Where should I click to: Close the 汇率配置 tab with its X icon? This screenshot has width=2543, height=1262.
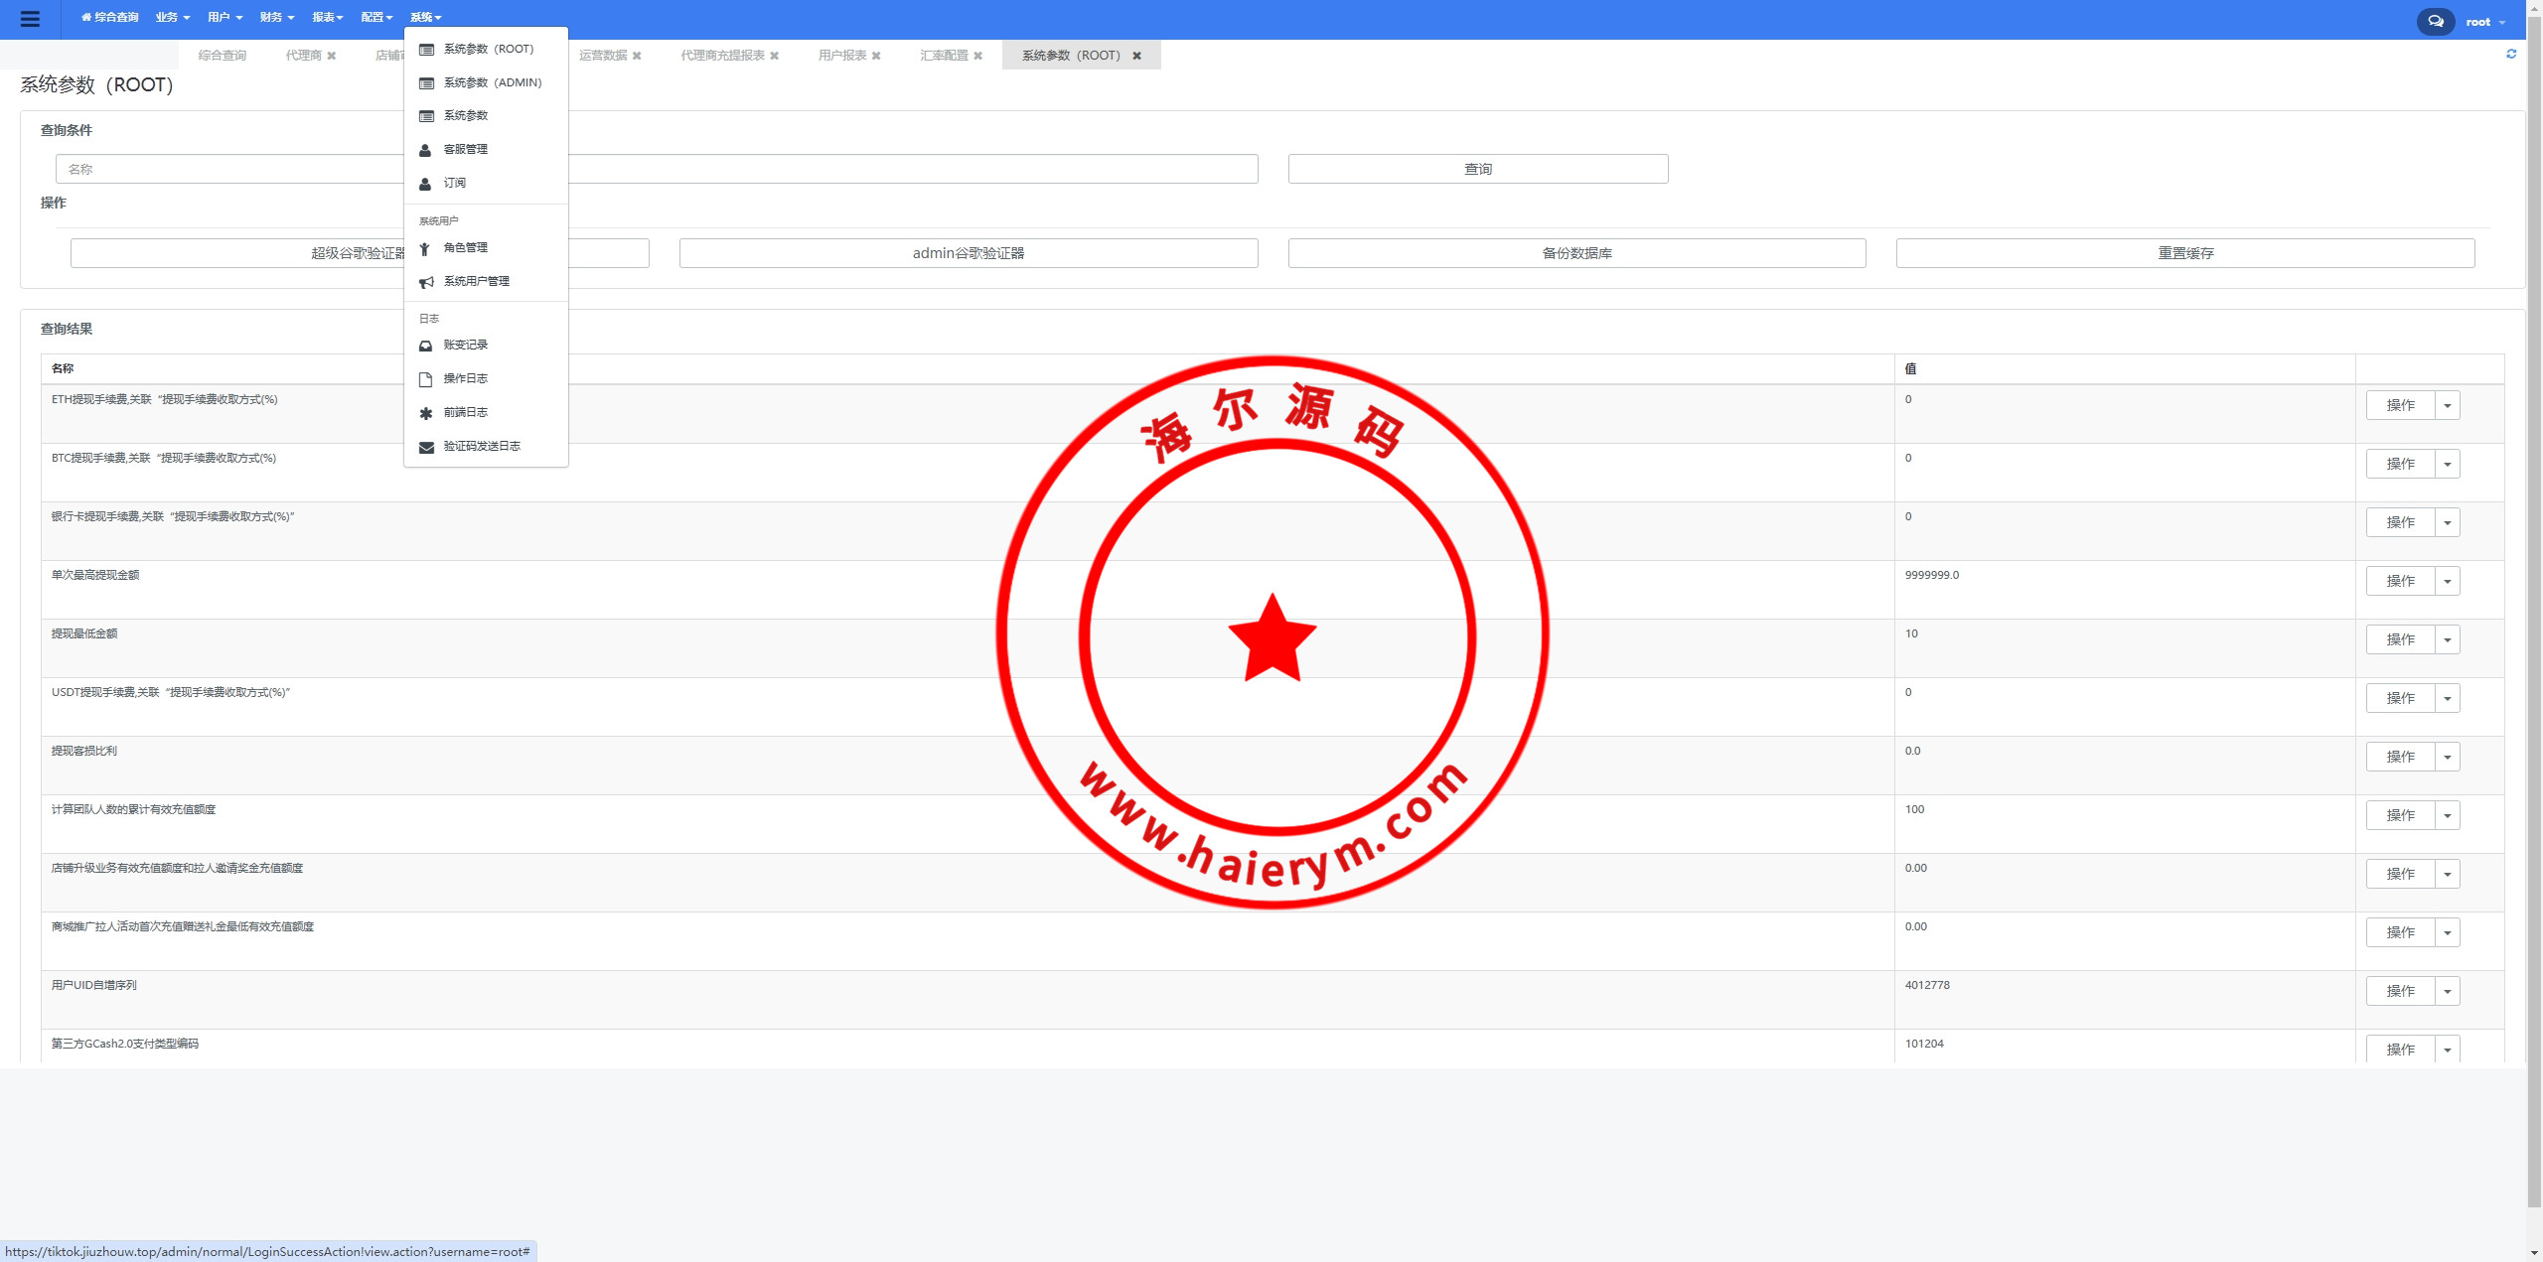[x=977, y=56]
